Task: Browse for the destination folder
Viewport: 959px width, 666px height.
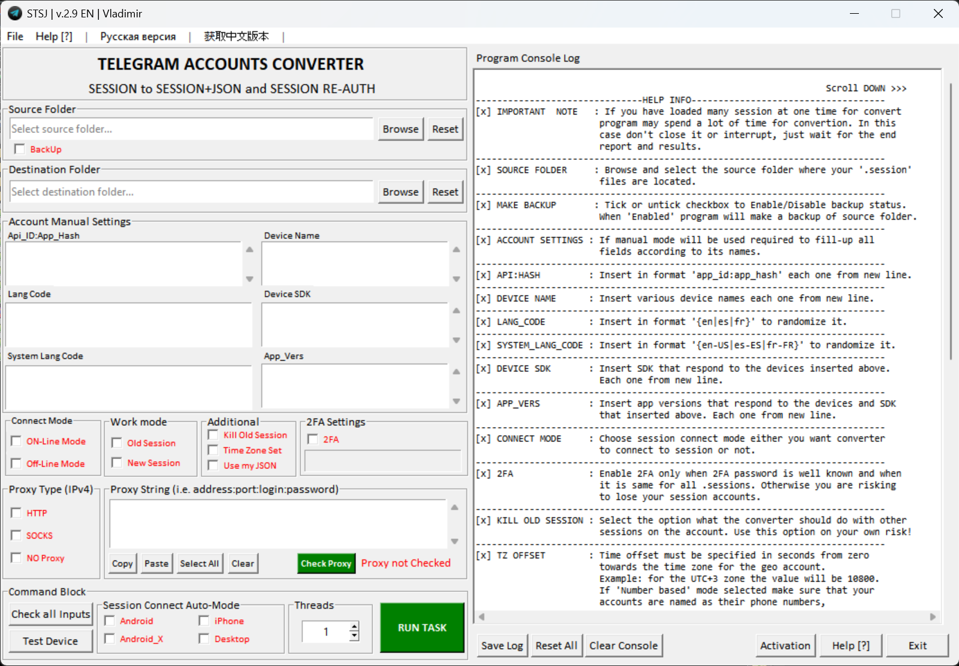Action: pyautogui.click(x=400, y=192)
